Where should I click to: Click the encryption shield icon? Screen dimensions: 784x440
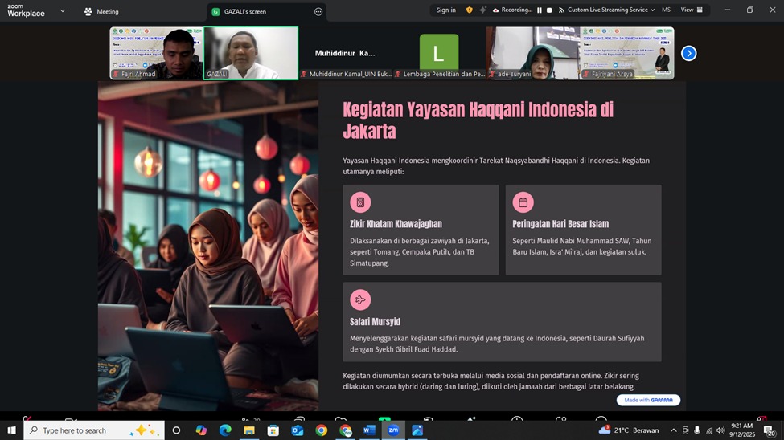click(x=470, y=10)
